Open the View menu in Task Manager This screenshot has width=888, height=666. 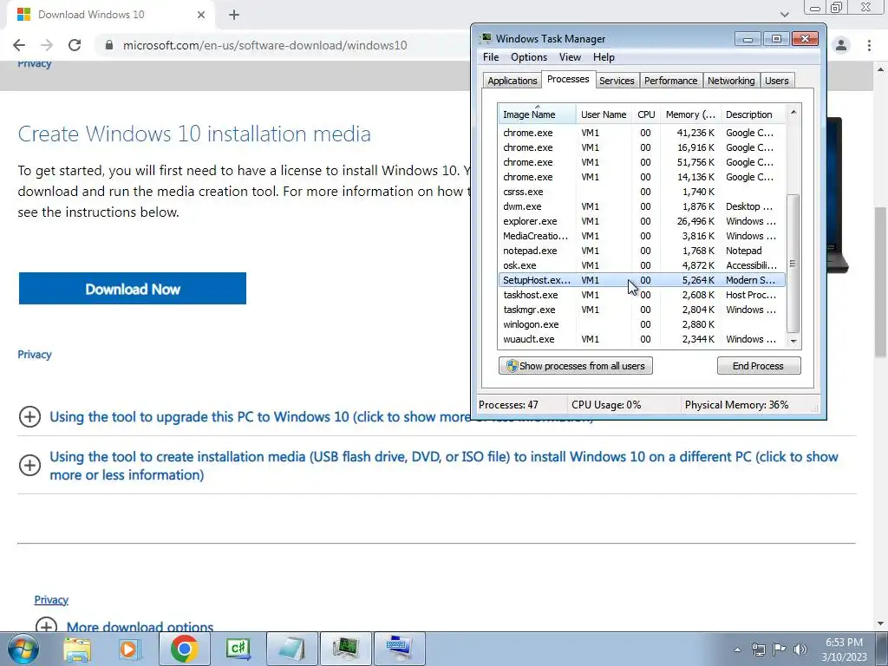tap(570, 57)
